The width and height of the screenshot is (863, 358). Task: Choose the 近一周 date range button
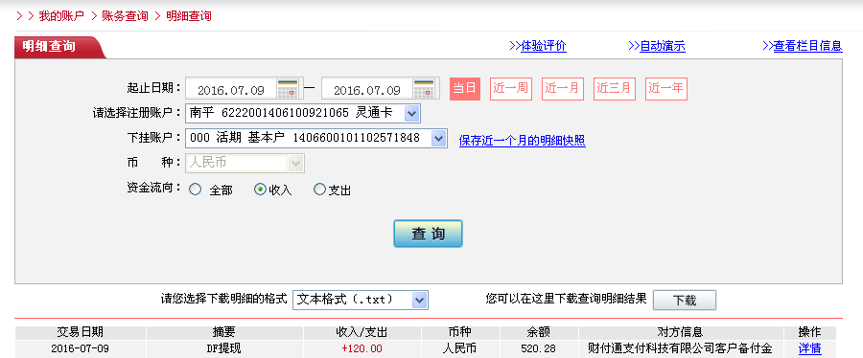pos(511,89)
